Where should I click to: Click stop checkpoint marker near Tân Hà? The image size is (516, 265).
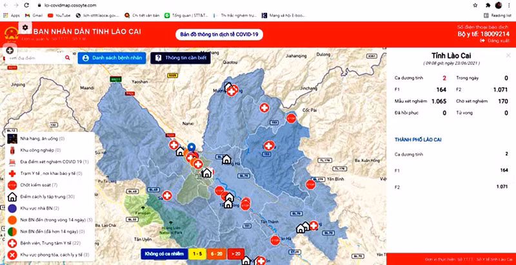pos(275,241)
